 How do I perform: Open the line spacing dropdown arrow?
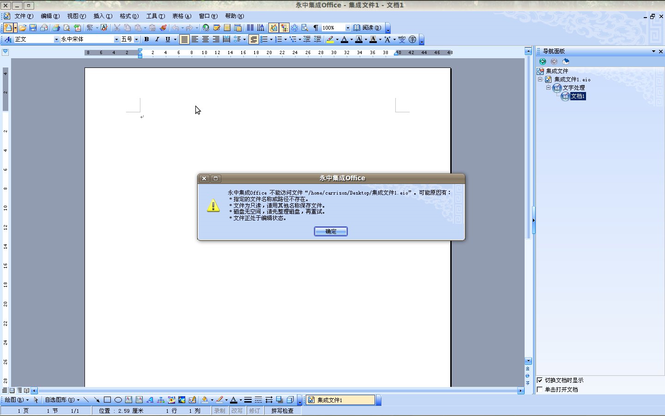point(244,39)
